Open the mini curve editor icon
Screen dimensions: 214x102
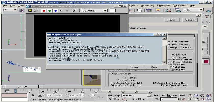tap(7, 91)
